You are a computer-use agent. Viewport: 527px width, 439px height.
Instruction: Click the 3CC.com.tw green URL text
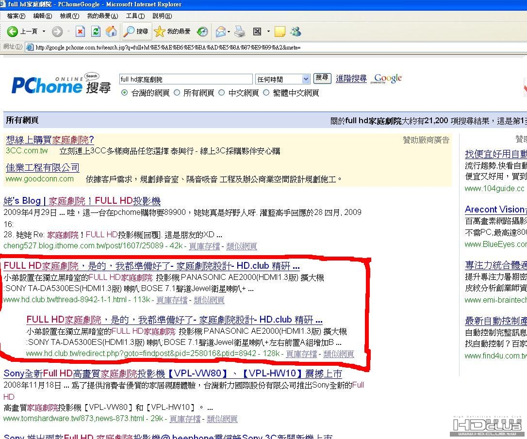[27, 151]
